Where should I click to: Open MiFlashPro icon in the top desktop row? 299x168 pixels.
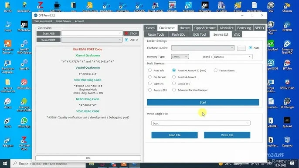click(205, 7)
